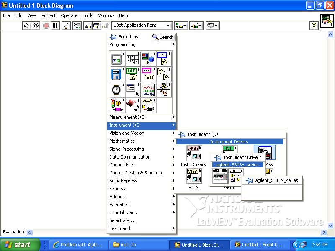Viewport: 335px width, 251px height.
Task: Click Search in Functions palette
Action: 163,37
